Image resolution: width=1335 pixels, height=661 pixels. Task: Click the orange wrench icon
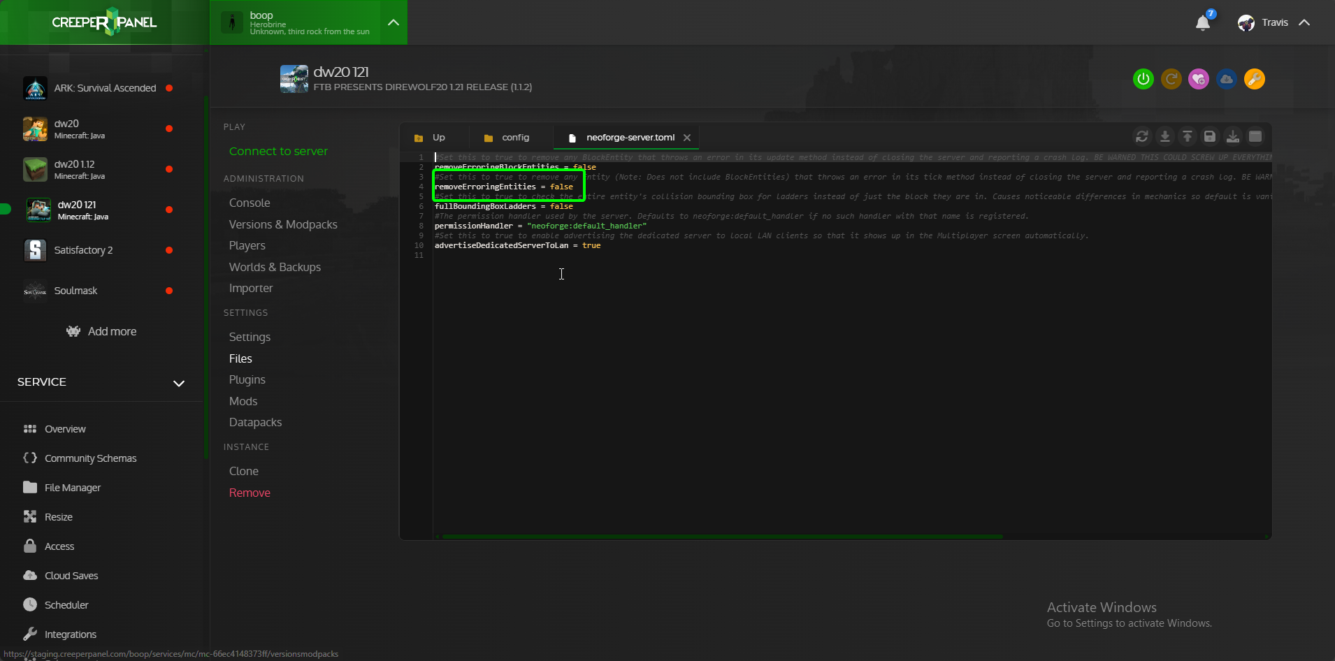click(1255, 79)
